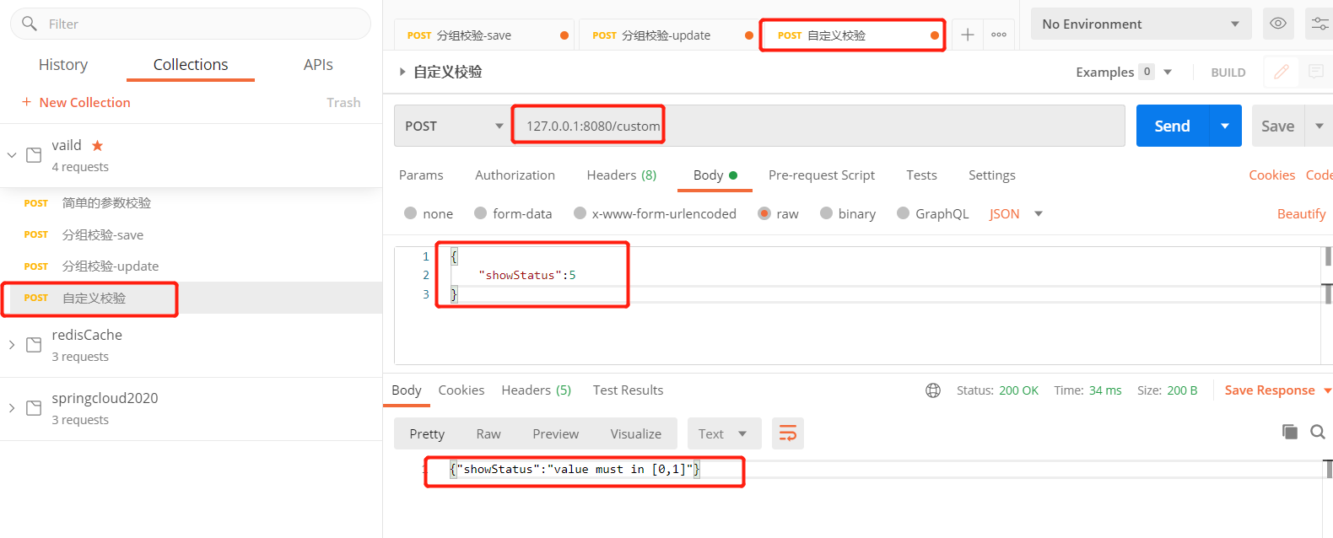Open the comments icon beside BUILD
This screenshot has width=1333, height=538.
pos(1315,72)
